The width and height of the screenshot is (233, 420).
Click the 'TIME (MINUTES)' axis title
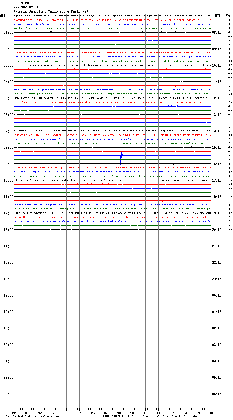point(116,416)
